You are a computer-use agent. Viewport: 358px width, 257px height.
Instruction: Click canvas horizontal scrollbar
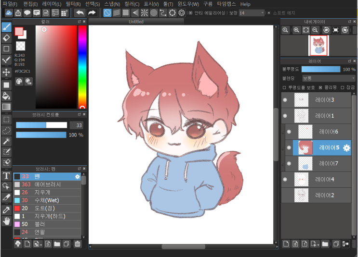click(x=184, y=247)
